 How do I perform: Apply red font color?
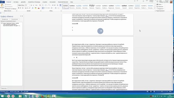(39, 8)
